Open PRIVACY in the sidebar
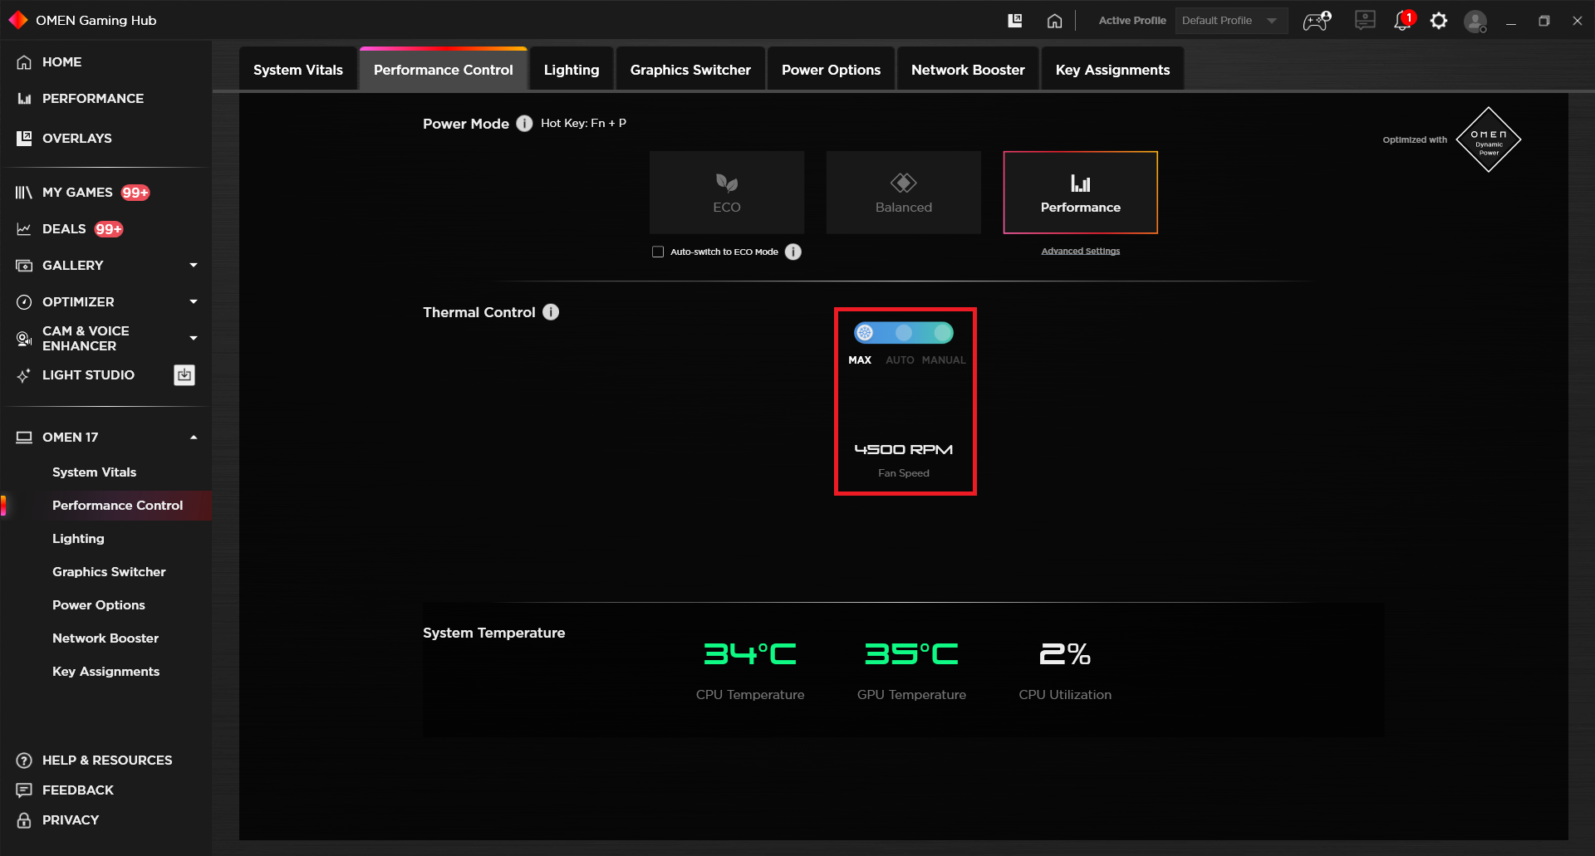 70,819
